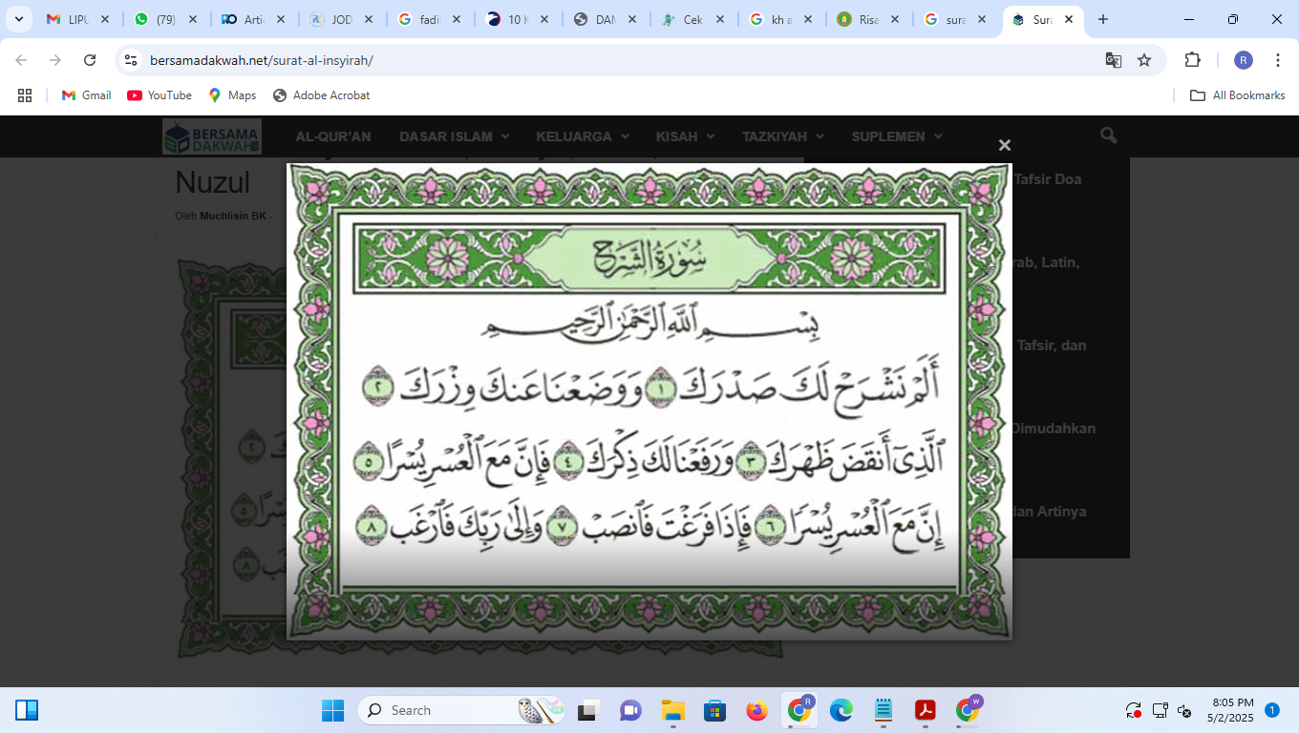The image size is (1299, 733).
Task: Expand the TAZKIYAH menu
Action: tap(783, 136)
